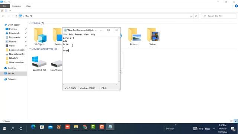The height and width of the screenshot is (134, 238).
Task: Open File Explorer taskbar icon
Action: [76, 127]
